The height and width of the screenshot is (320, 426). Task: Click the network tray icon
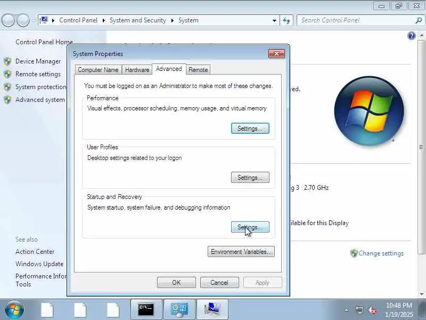[x=359, y=310]
